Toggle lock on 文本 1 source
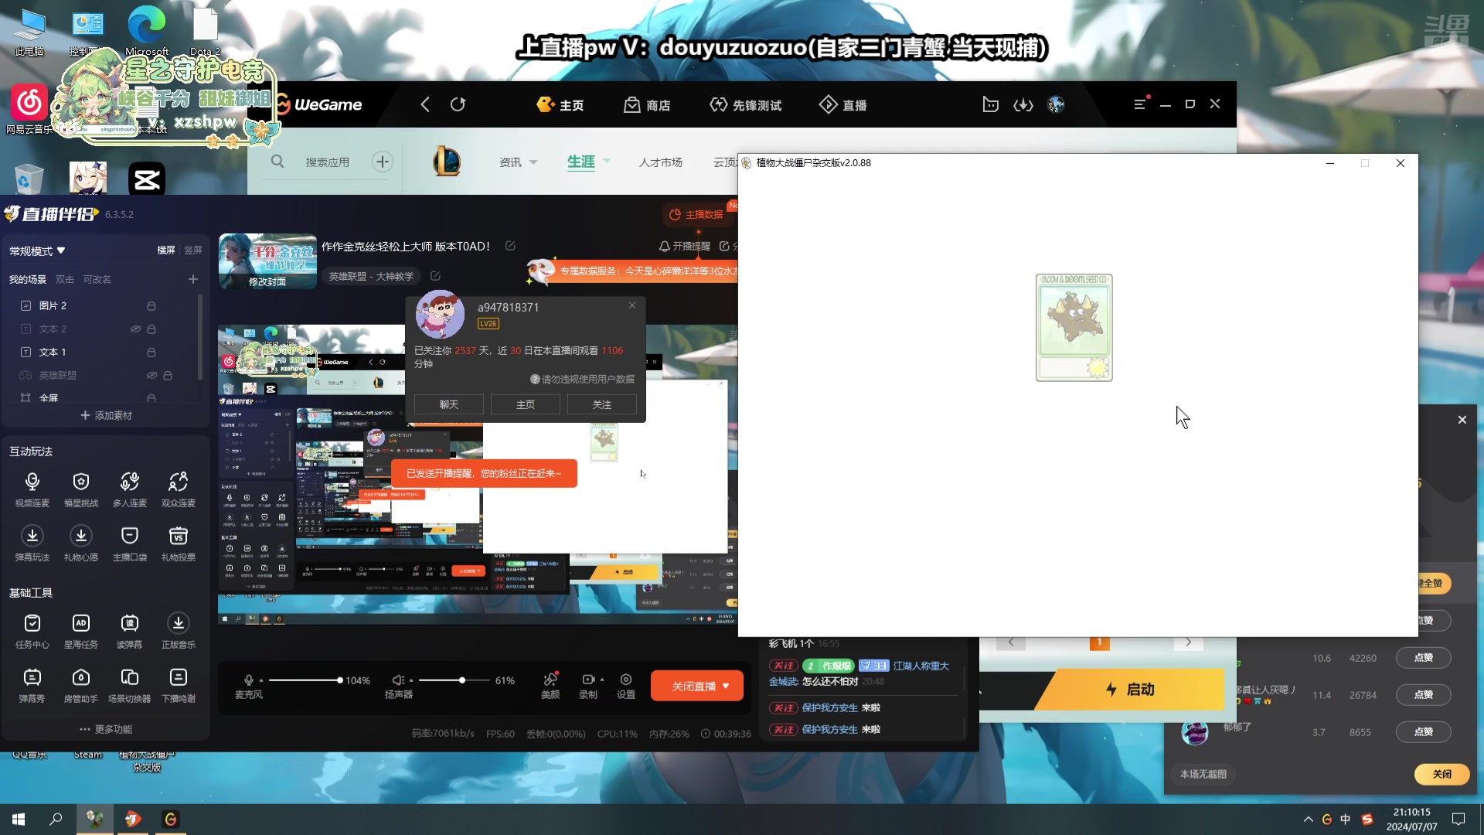Image resolution: width=1484 pixels, height=835 pixels. pos(151,352)
